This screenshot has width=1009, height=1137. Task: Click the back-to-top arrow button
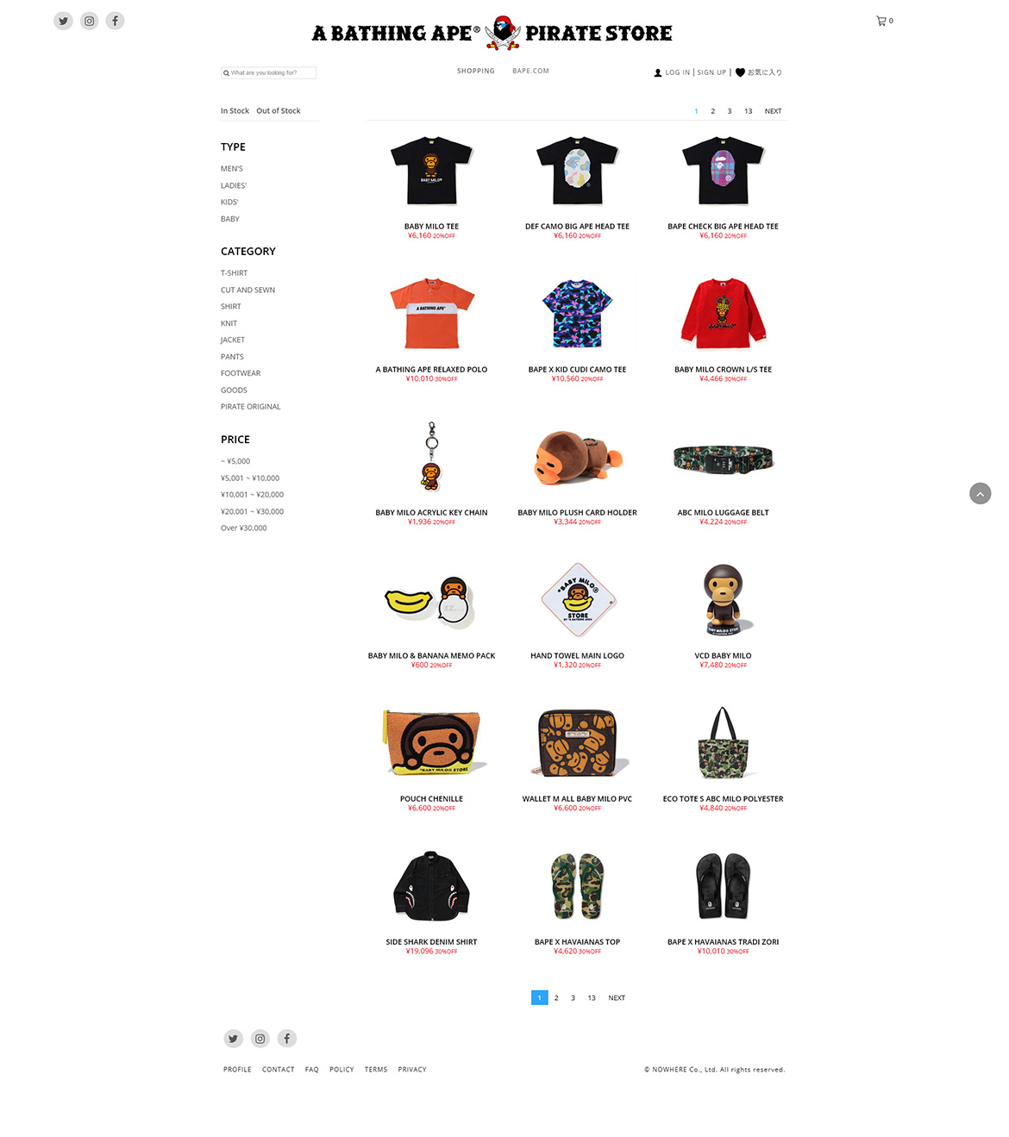pos(981,494)
